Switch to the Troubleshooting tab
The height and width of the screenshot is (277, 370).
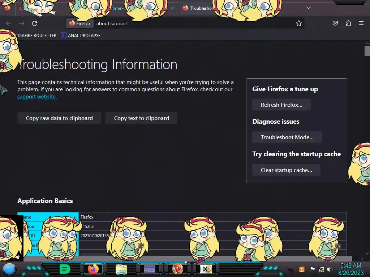(x=201, y=8)
